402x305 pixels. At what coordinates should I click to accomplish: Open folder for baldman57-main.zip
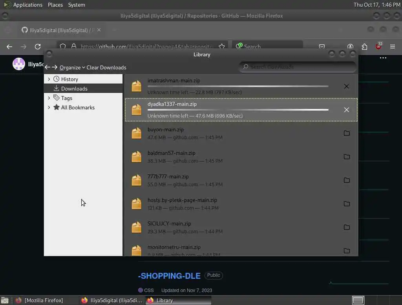click(347, 157)
